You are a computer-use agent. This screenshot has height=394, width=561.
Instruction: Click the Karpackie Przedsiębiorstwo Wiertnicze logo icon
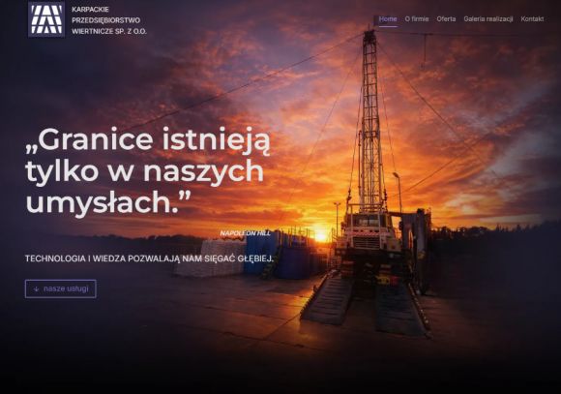pyautogui.click(x=46, y=19)
